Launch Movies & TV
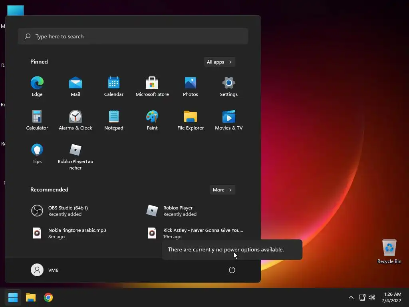 [229, 120]
